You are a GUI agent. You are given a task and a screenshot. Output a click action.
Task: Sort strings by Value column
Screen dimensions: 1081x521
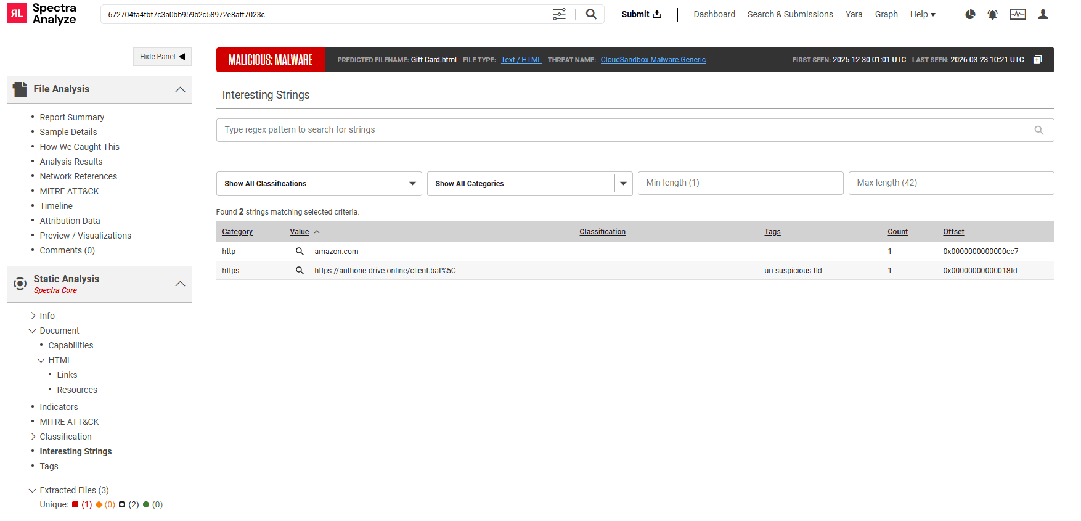click(300, 232)
